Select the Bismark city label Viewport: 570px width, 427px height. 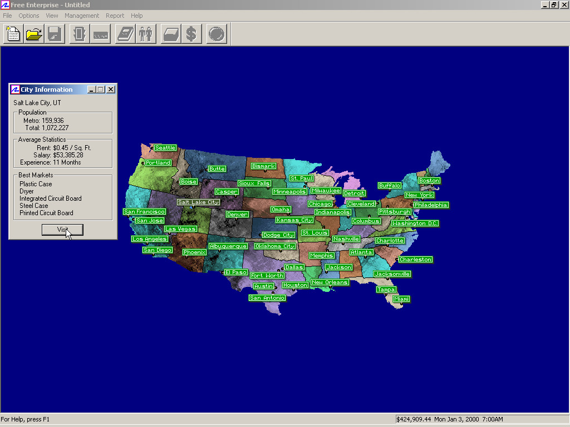tap(263, 166)
